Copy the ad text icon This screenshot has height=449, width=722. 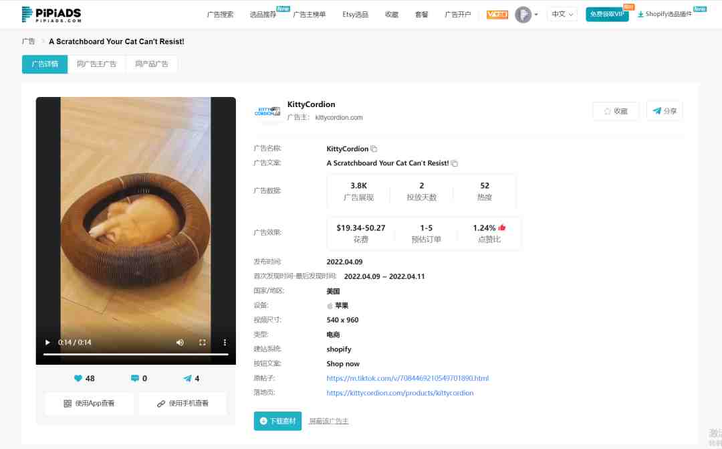455,163
